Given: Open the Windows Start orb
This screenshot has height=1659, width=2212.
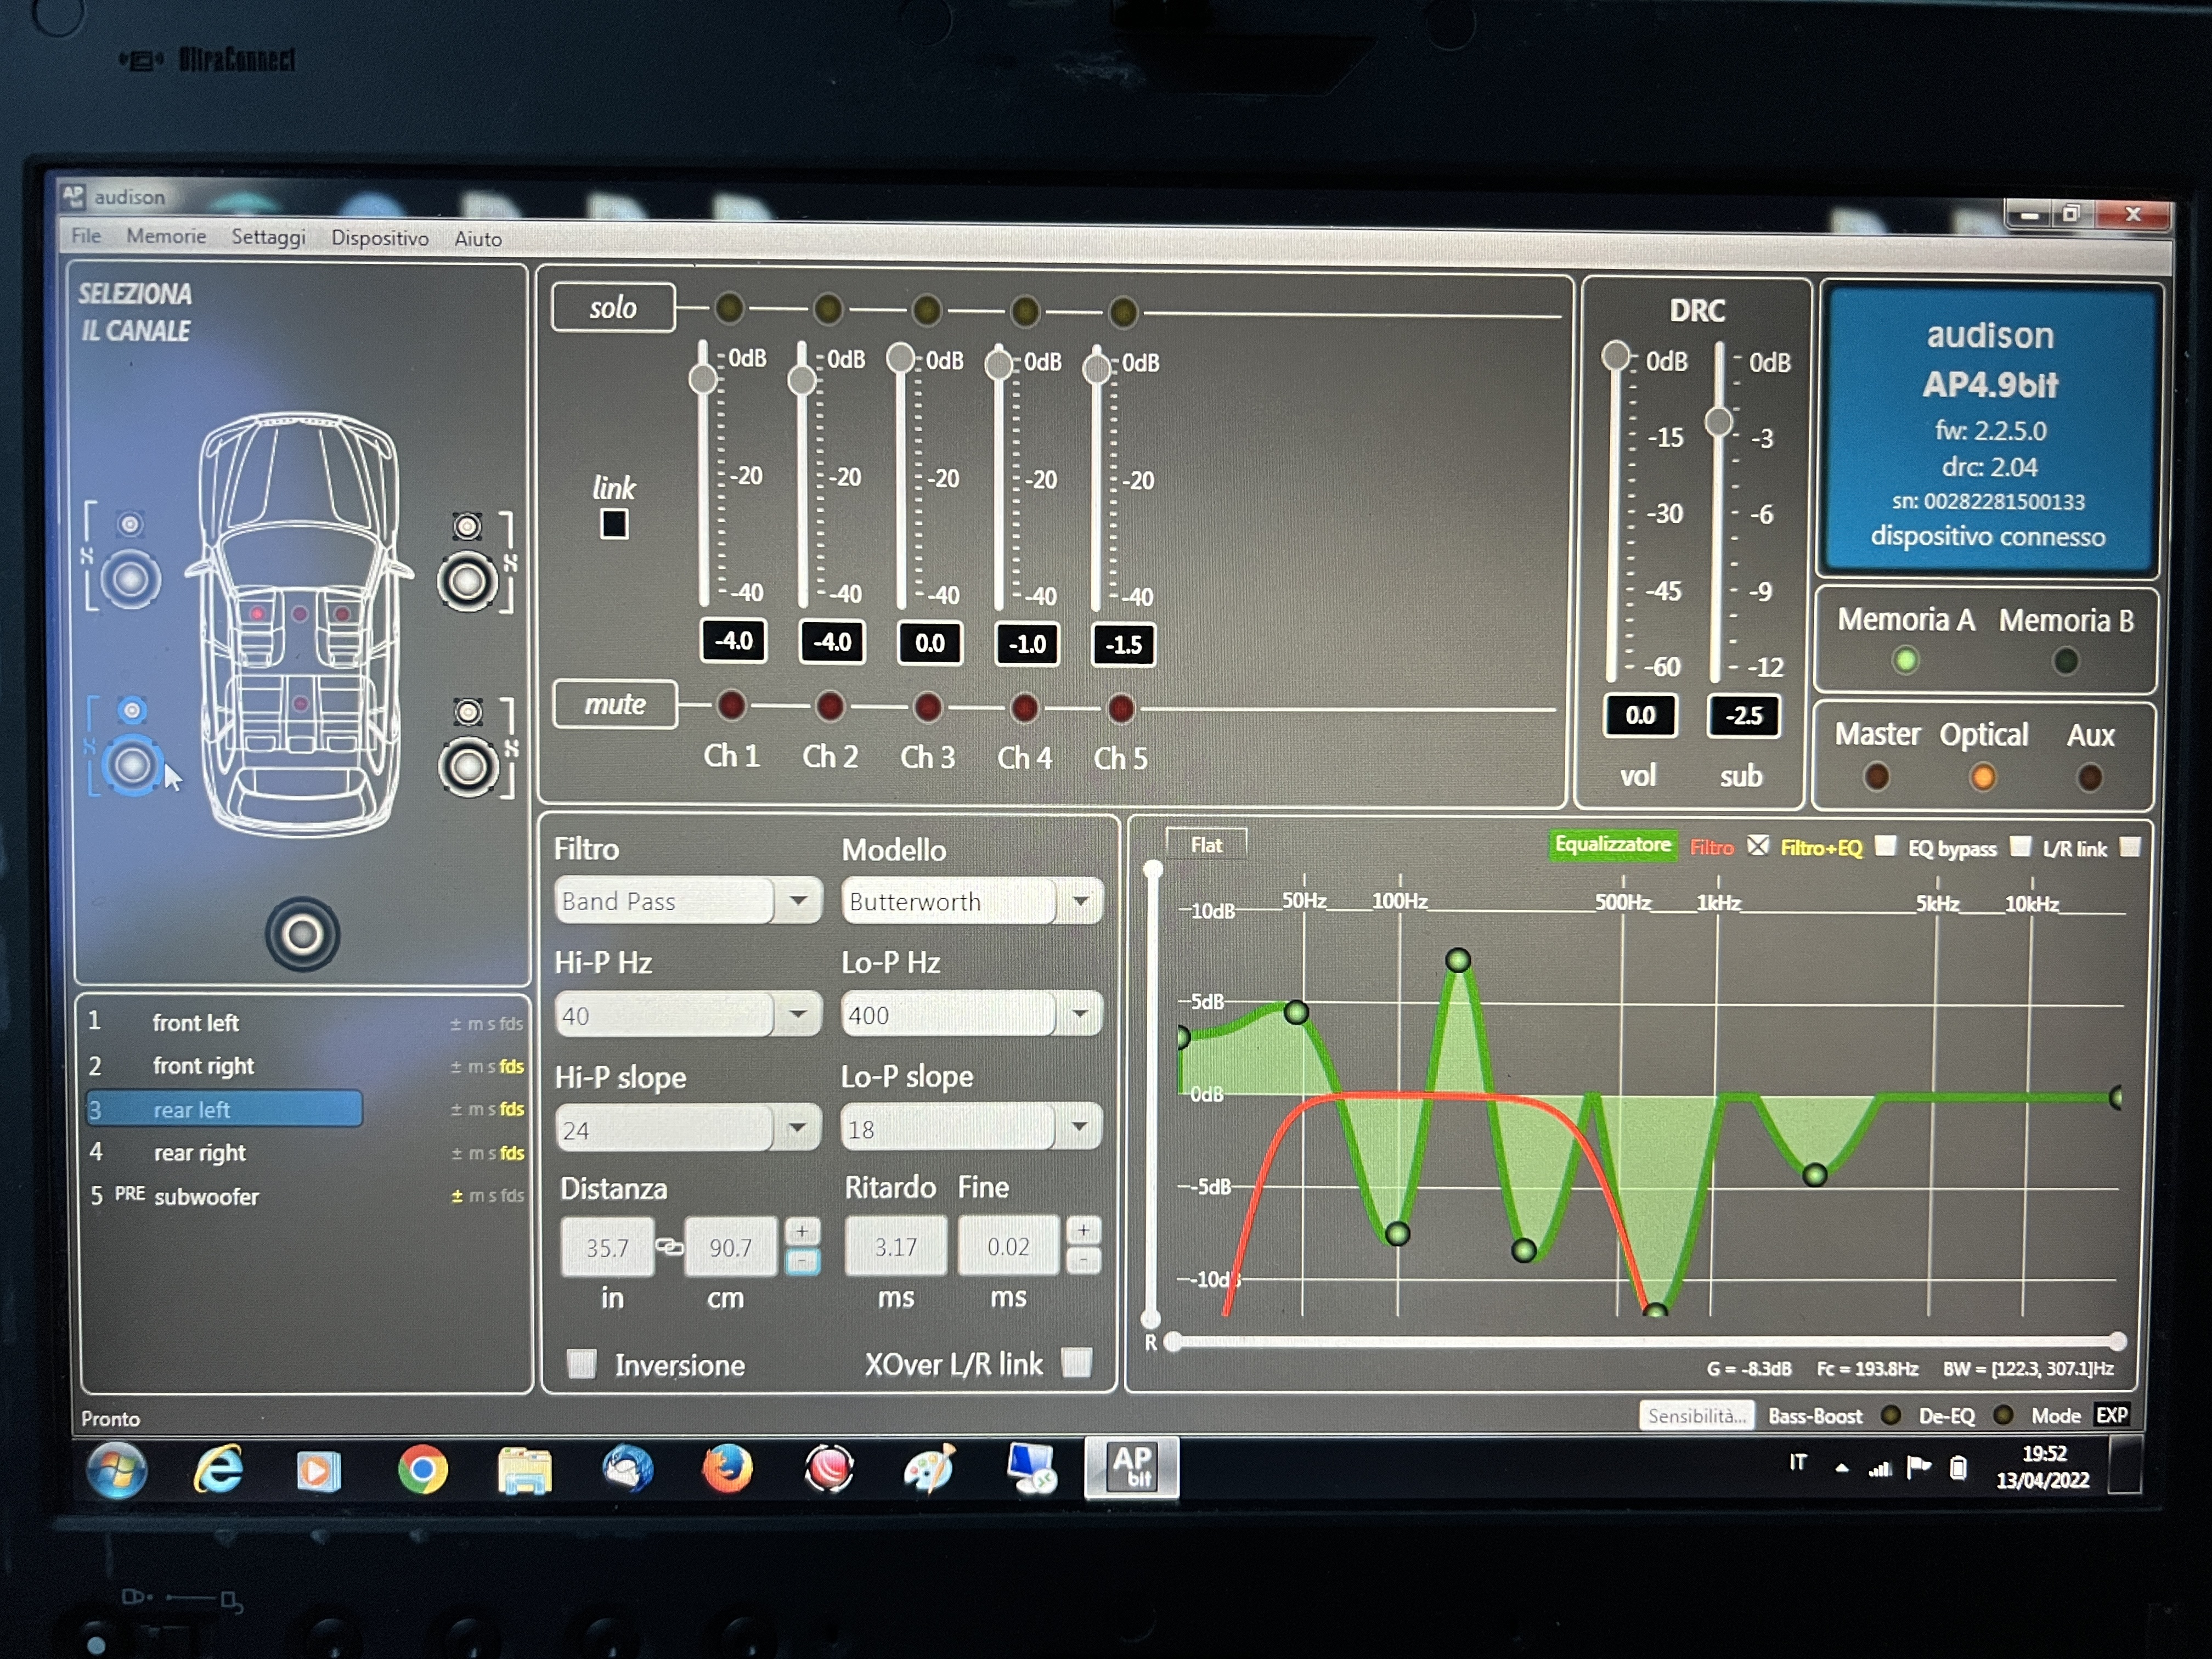Looking at the screenshot, I should (x=117, y=1470).
